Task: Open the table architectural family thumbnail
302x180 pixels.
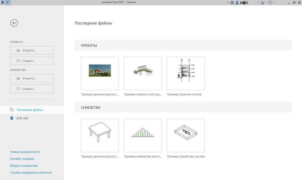Action: click(100, 136)
